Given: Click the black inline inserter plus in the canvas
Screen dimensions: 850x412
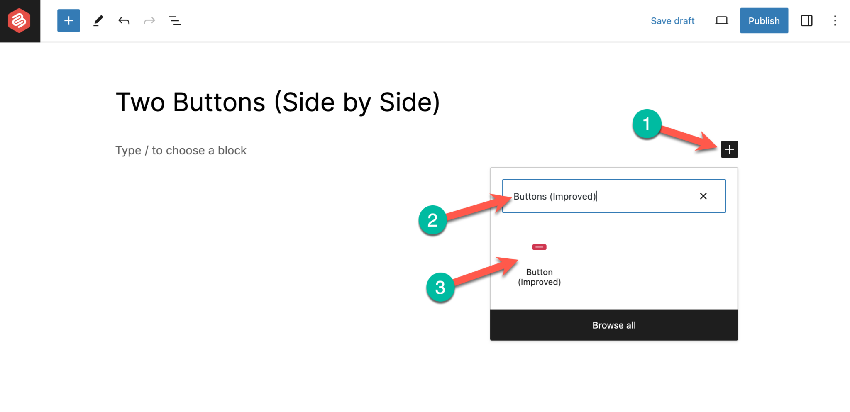Looking at the screenshot, I should (729, 149).
